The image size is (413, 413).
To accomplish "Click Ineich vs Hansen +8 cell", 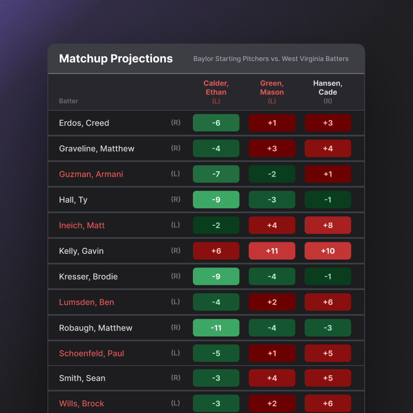I will pos(328,225).
